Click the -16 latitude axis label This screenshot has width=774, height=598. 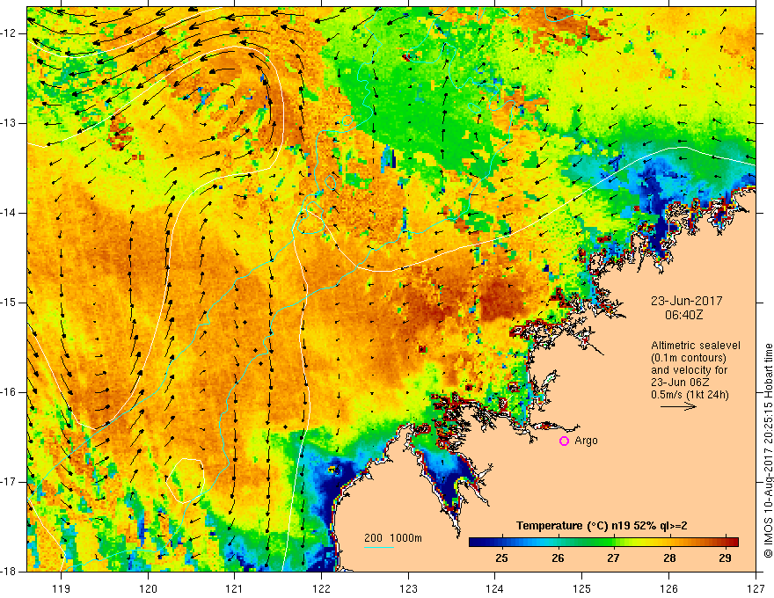[9, 392]
